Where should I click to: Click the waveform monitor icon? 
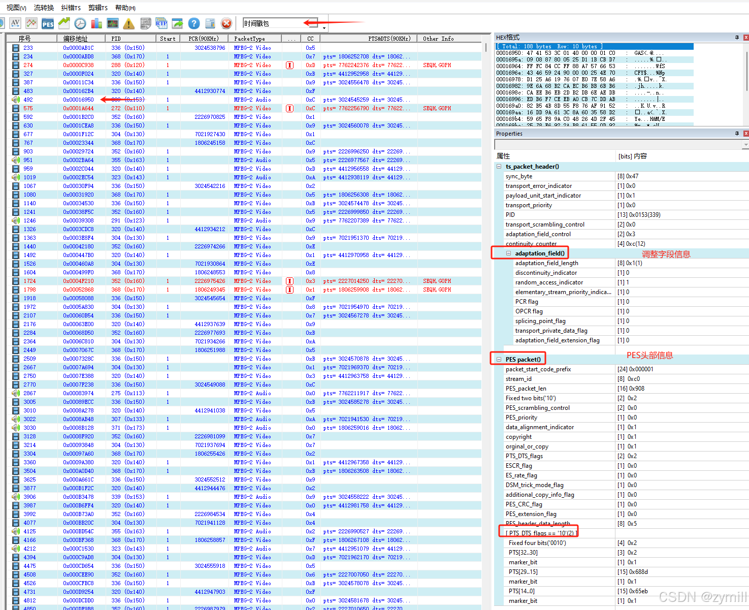click(113, 23)
